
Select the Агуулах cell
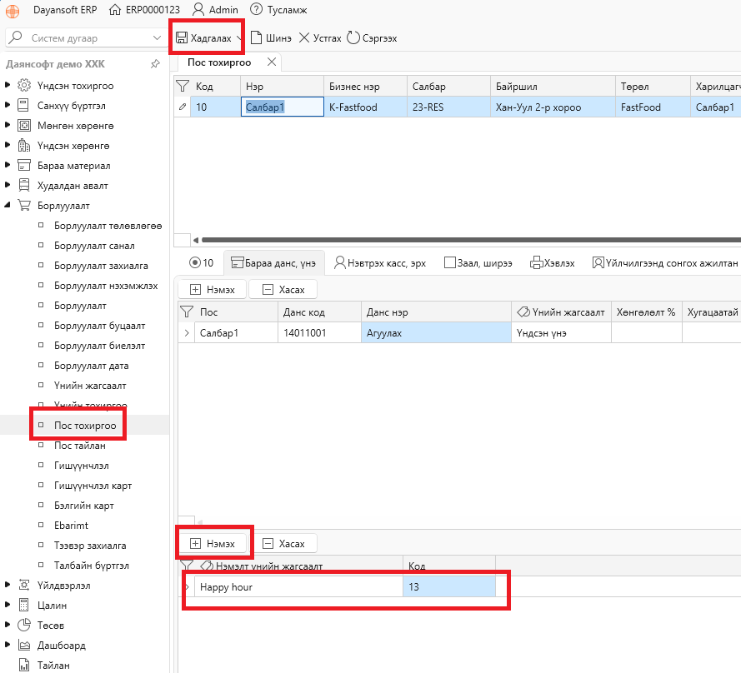(436, 333)
